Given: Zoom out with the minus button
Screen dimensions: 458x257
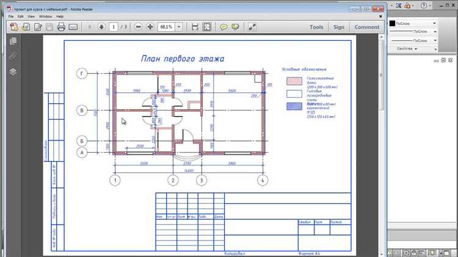Looking at the screenshot, I should 139,27.
